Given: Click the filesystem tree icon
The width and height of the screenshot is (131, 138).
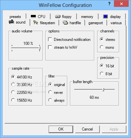Looking at the screenshot, I should click(x=36, y=23).
